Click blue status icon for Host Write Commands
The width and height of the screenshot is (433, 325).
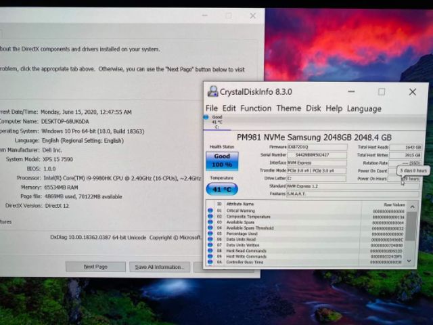[210, 257]
